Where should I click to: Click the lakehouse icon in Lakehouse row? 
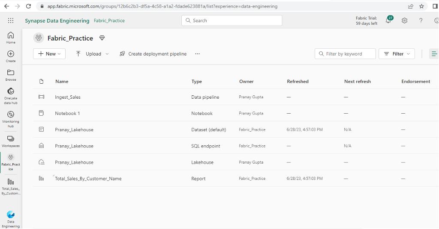pyautogui.click(x=42, y=162)
